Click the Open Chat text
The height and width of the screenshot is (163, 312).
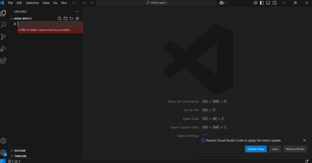coord(191,119)
